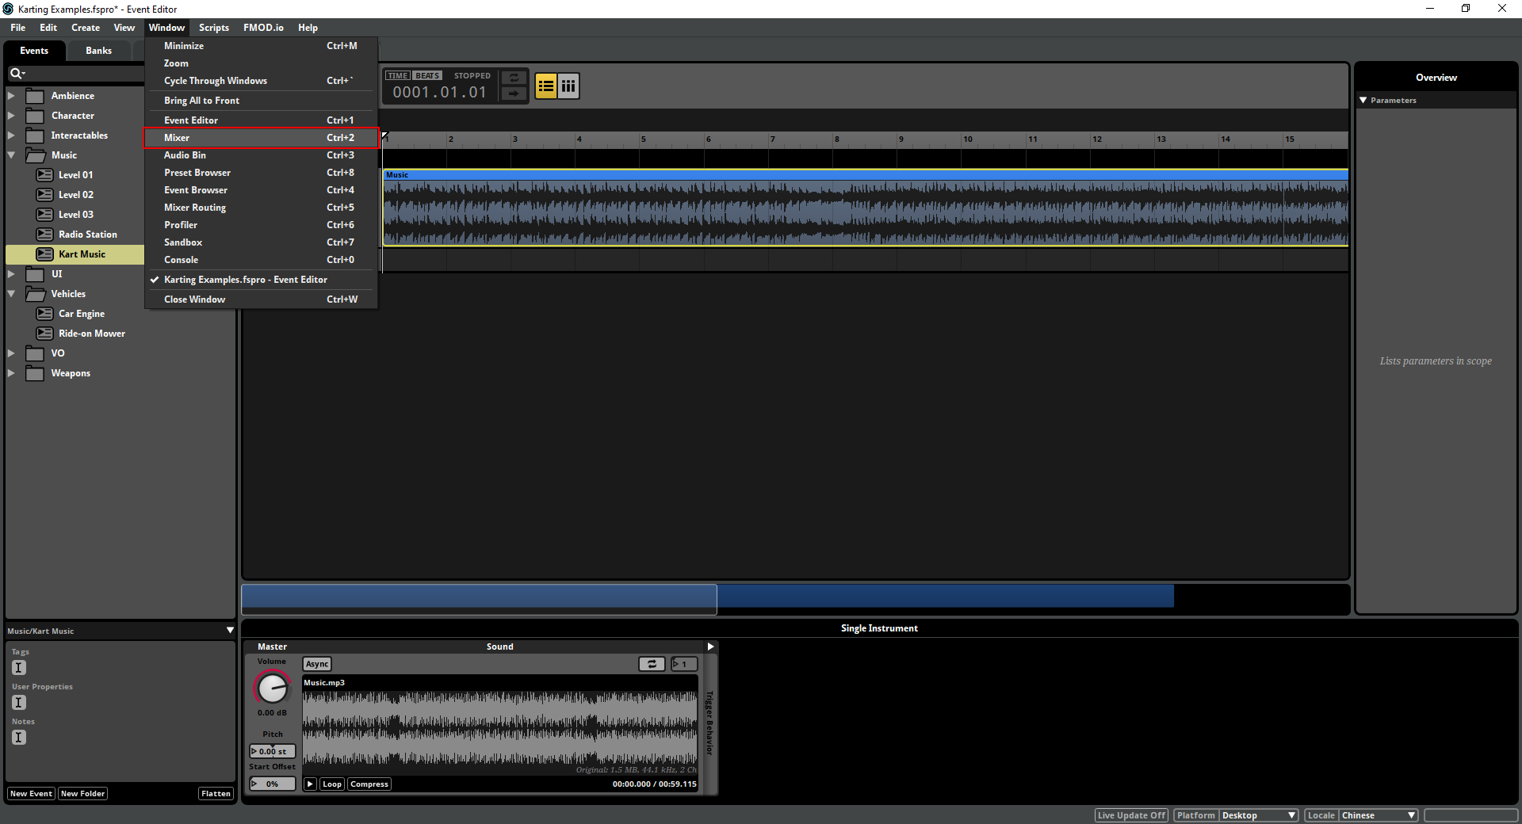Open the Notes edit icon in event properties
The image size is (1522, 824).
pos(18,737)
